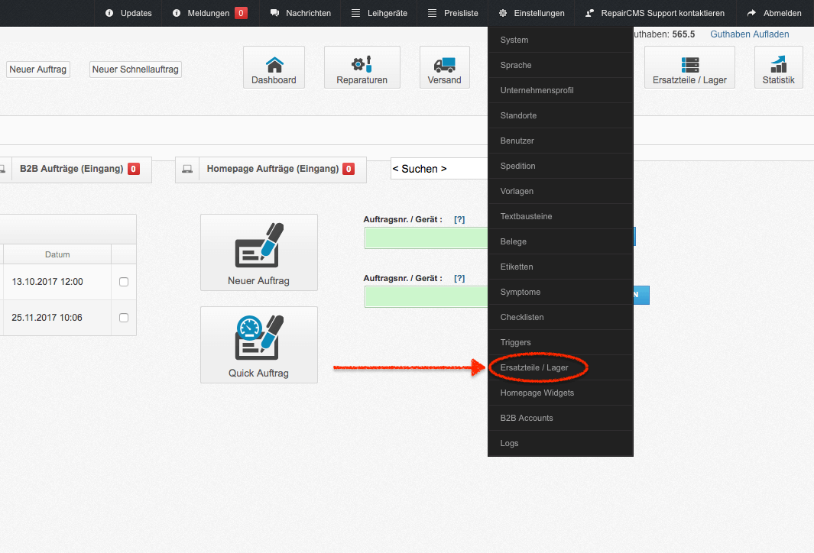814x553 pixels.
Task: Open B2B Accounts settings entry
Action: (x=560, y=418)
